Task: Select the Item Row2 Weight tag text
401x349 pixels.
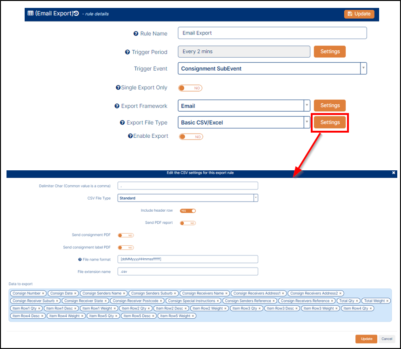Action: 207,309
